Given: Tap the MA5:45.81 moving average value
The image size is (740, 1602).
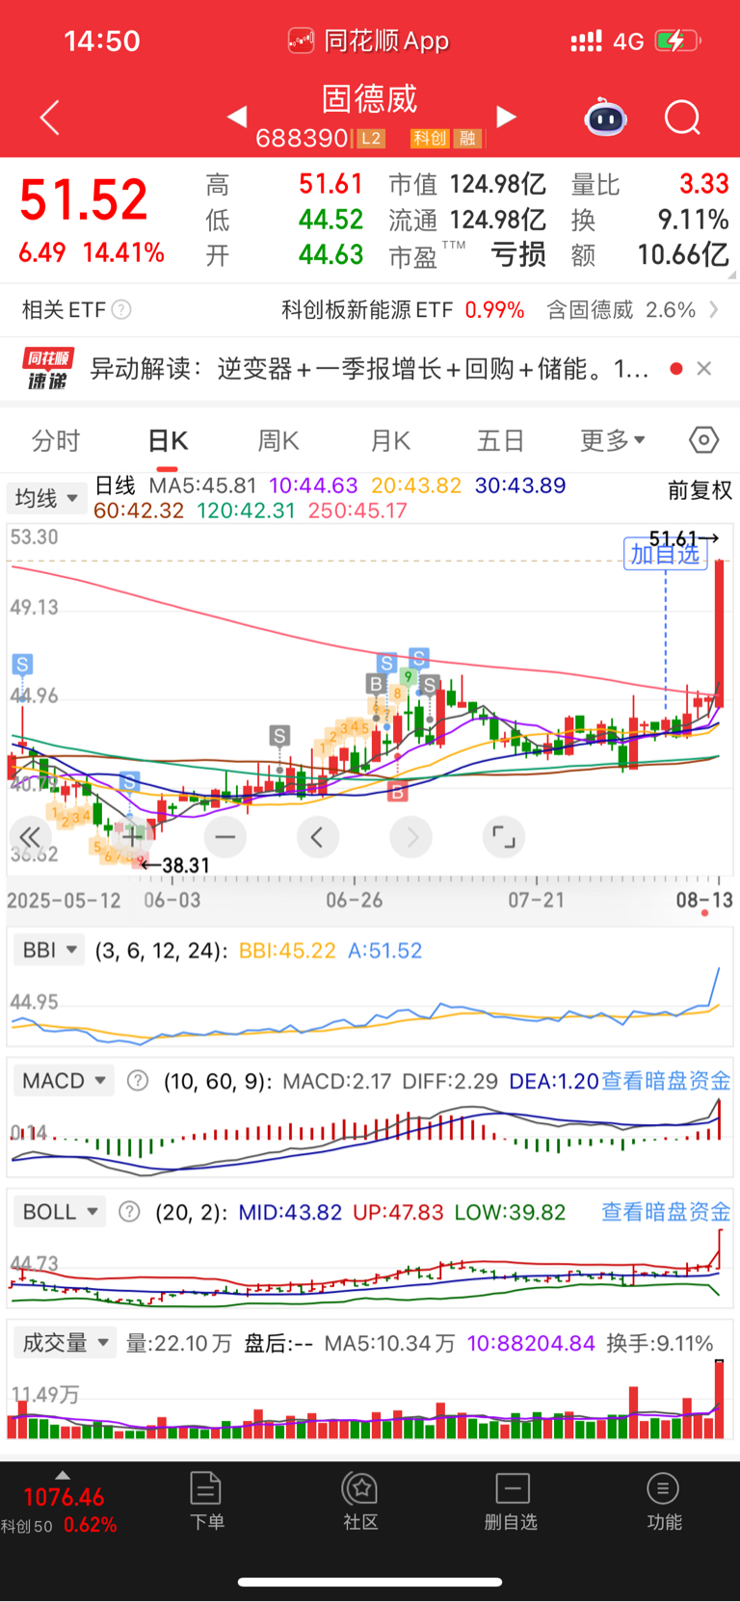Looking at the screenshot, I should tap(203, 486).
